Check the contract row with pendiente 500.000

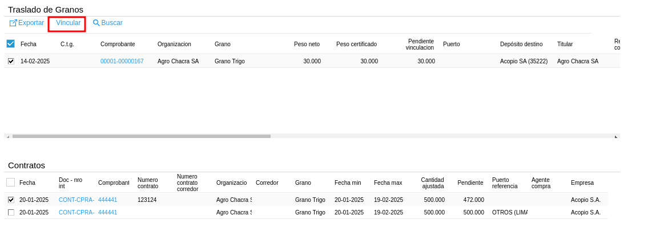11,212
